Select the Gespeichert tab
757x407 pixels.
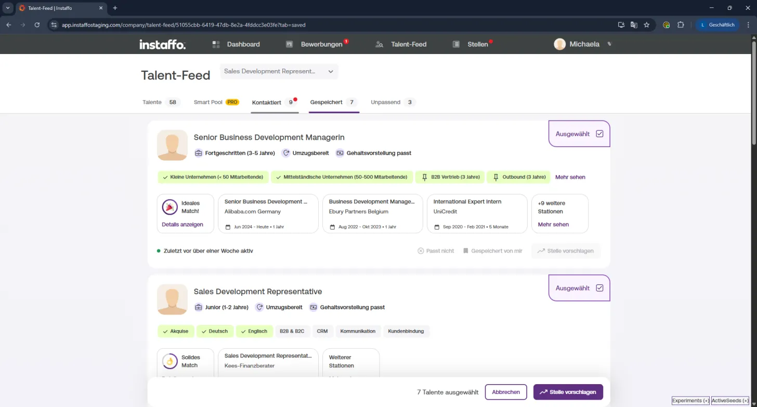pos(334,102)
